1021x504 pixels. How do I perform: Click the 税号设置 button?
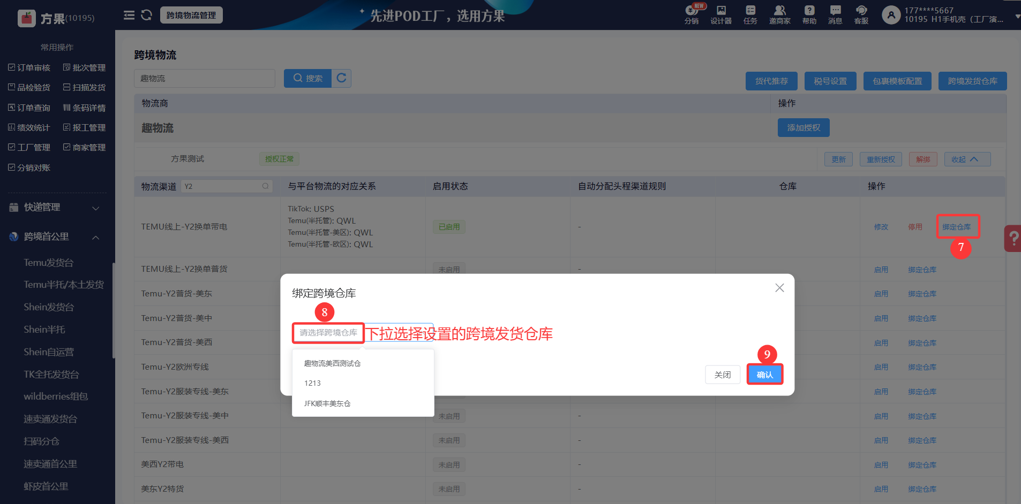pos(830,81)
